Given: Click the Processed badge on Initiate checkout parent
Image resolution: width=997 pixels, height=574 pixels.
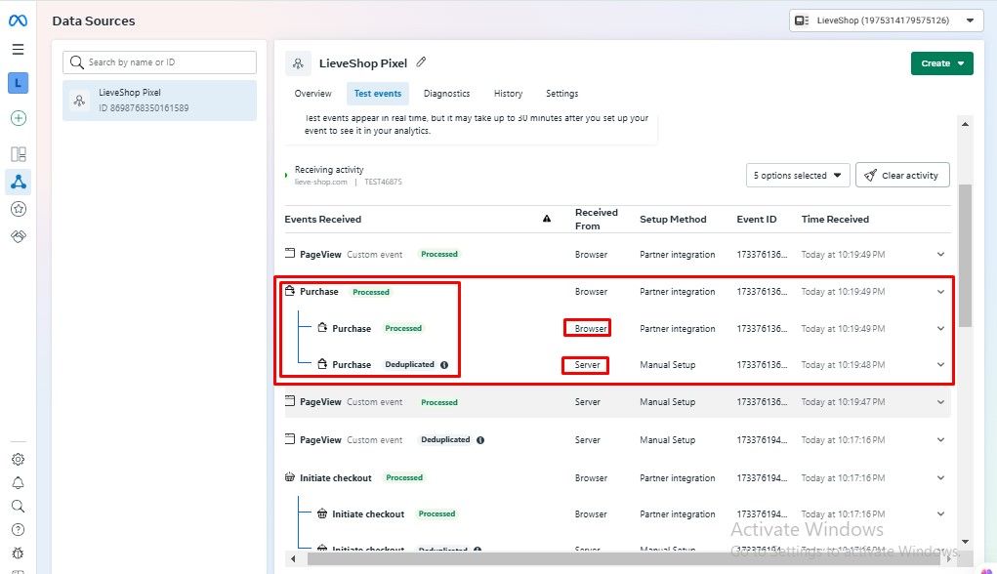Looking at the screenshot, I should (x=404, y=478).
